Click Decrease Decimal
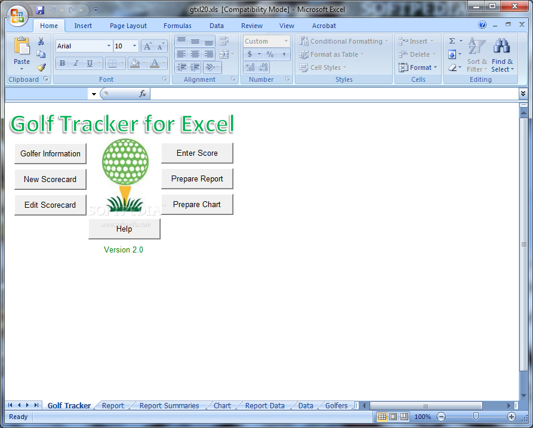The height and width of the screenshot is (428, 533). pos(263,67)
